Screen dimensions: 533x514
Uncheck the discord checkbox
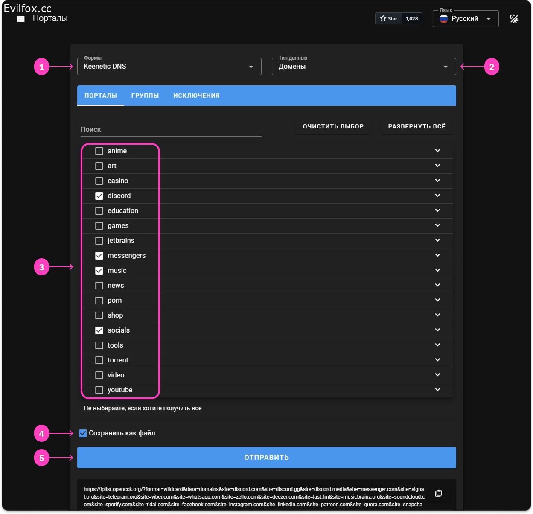(x=99, y=196)
